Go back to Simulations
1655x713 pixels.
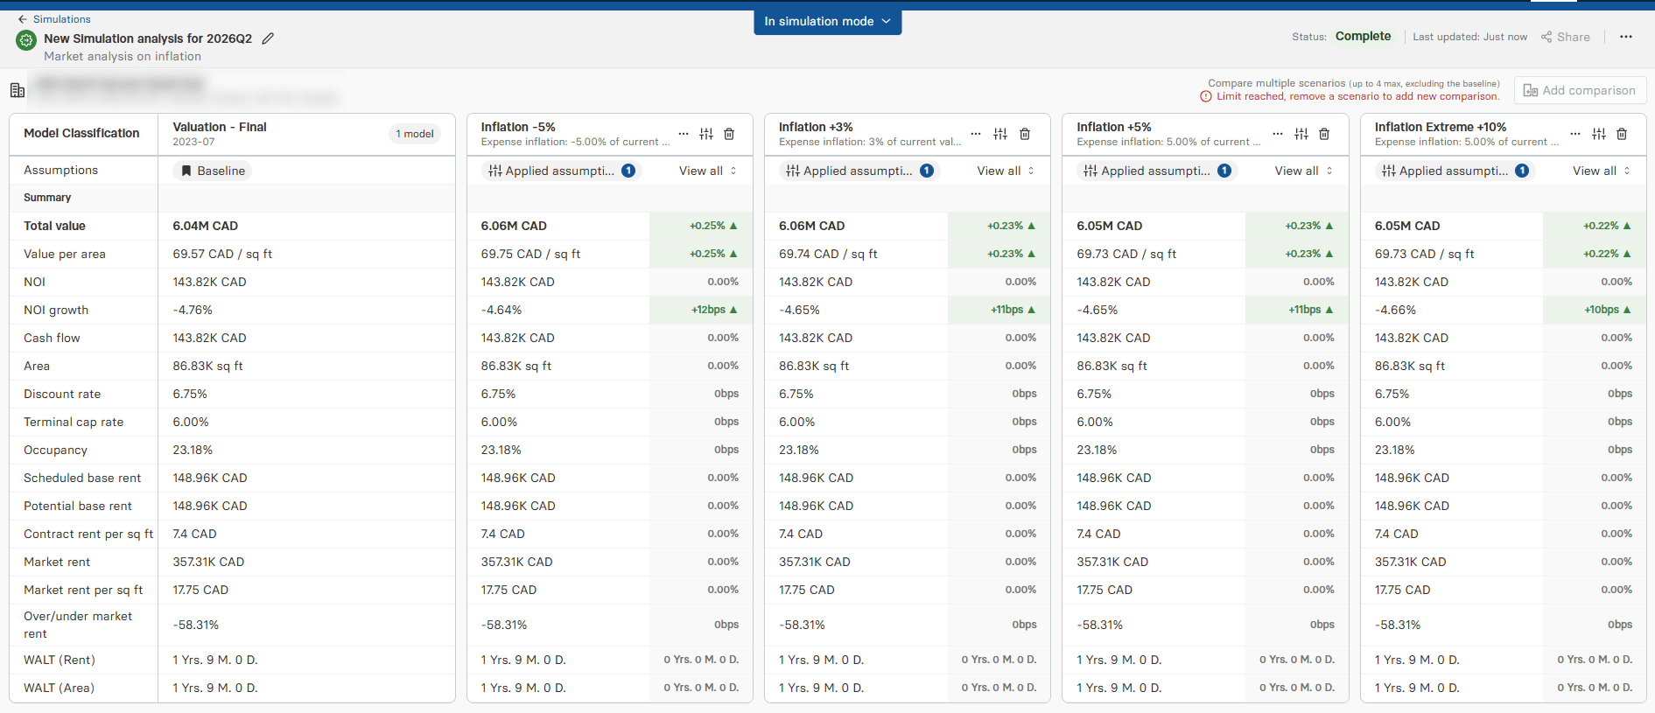pyautogui.click(x=54, y=19)
